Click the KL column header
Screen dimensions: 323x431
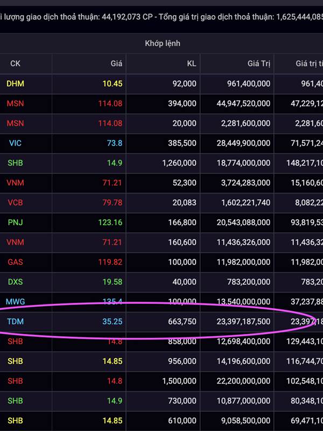pos(192,64)
